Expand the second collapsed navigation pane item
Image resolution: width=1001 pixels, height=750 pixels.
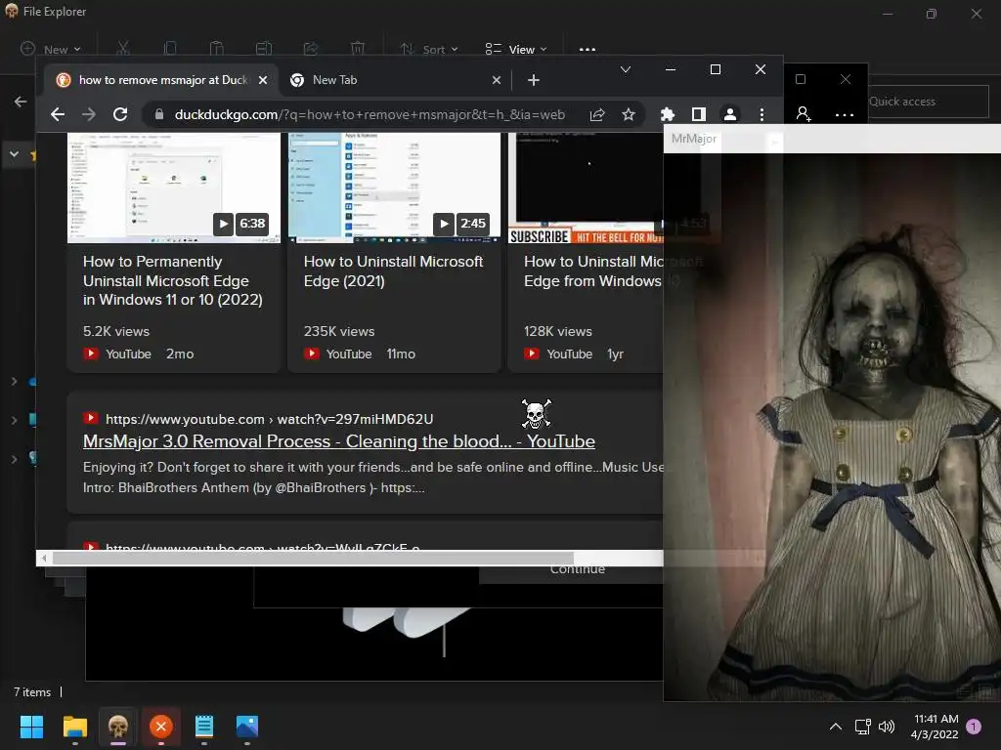click(x=14, y=420)
